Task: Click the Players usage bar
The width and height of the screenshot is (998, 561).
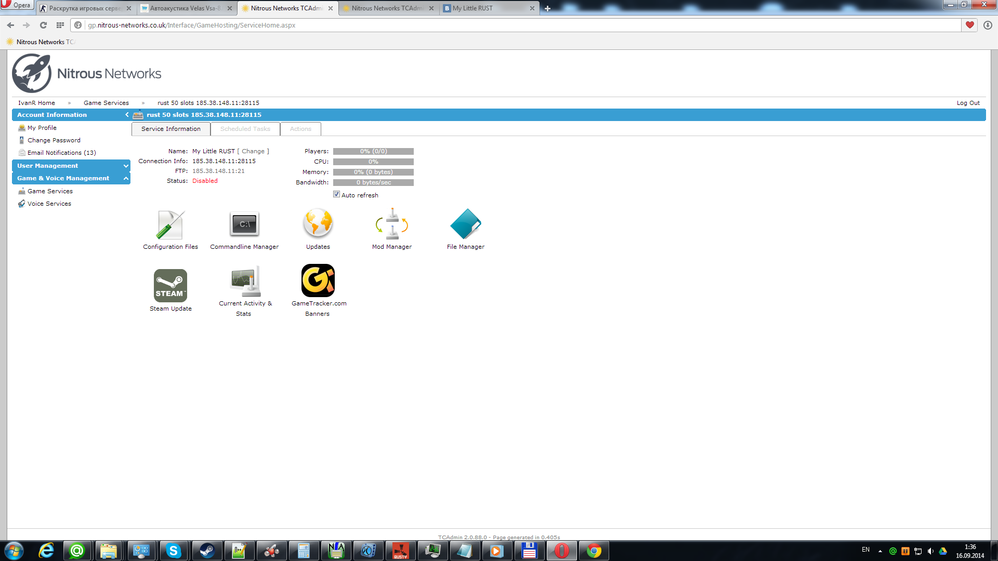Action: coord(373,151)
